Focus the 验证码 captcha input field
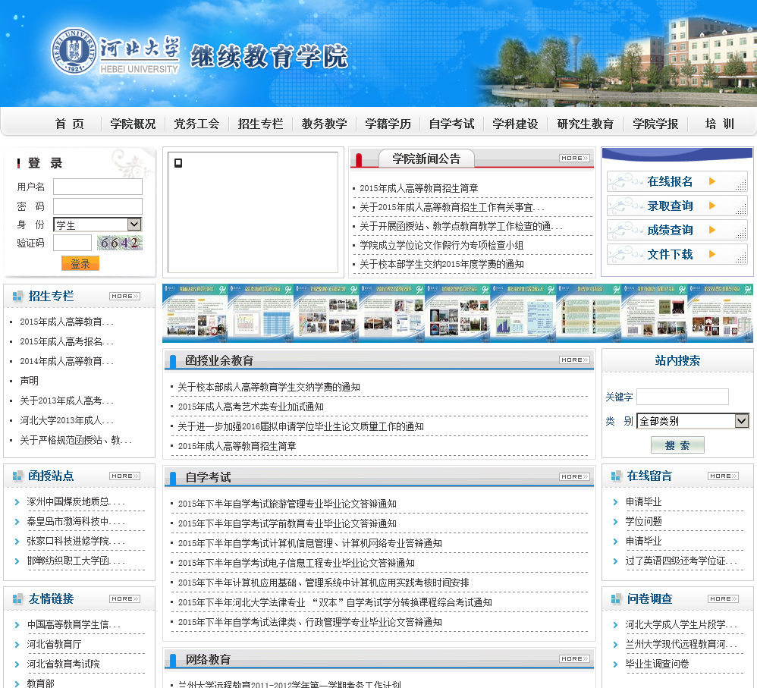Screen dimensions: 757x688 point(72,243)
